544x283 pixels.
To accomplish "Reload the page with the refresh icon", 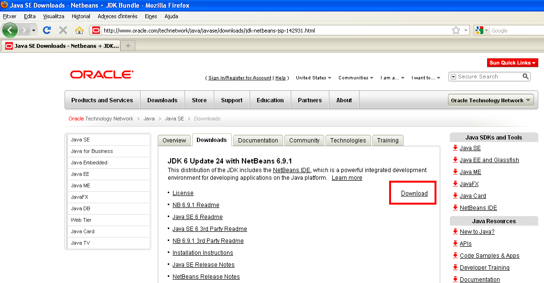I will coord(47,30).
